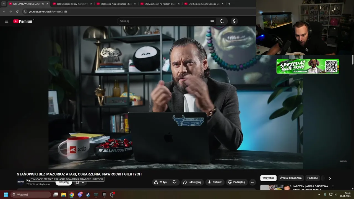View site information icon in address bar
354x199 pixels.
pos(25,12)
